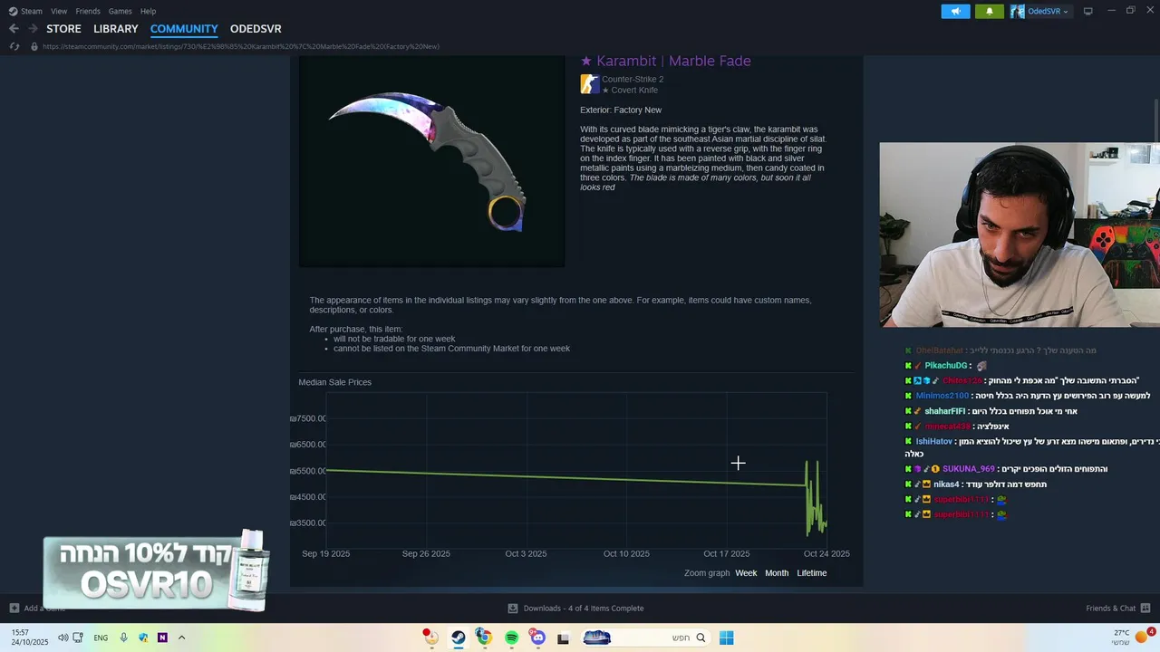
Task: Click chat username IshiHatov
Action: (934, 442)
